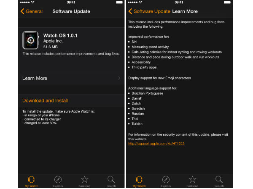Image resolution: width=253 pixels, height=189 pixels.
Task: Tap the 09:41 clock on the Learn More screen
Action: [x=179, y=3]
